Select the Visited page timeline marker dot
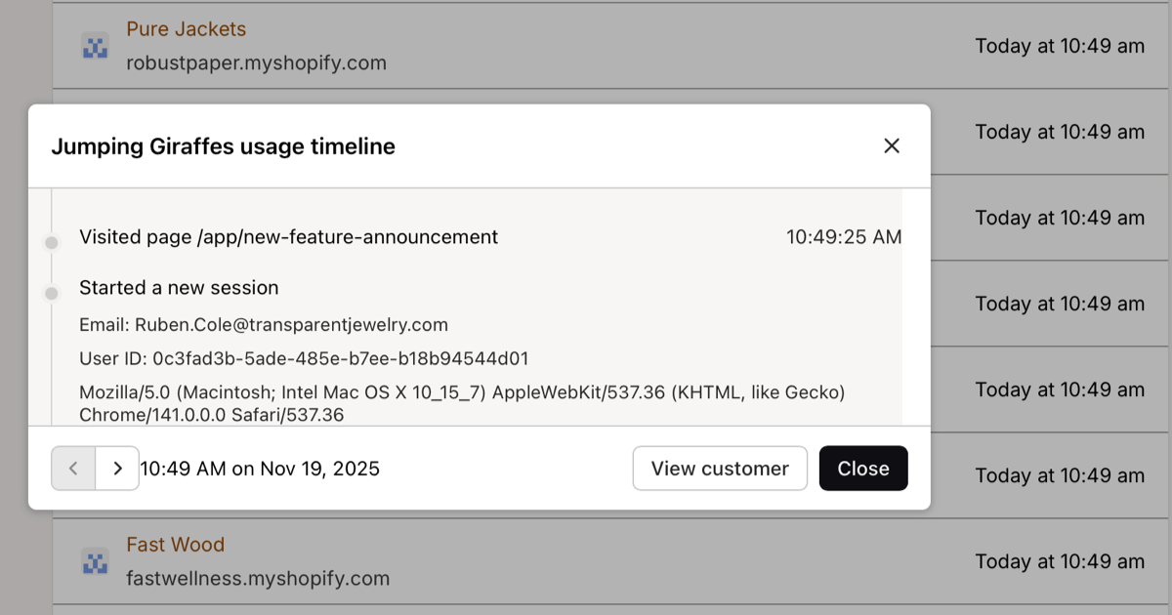This screenshot has height=615, width=1172. click(x=52, y=242)
